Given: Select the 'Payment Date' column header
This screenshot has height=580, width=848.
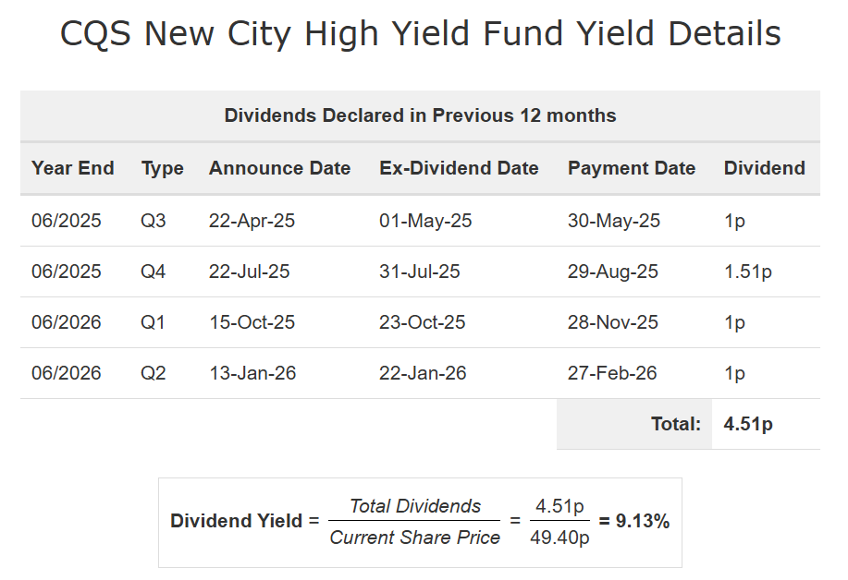Looking at the screenshot, I should [632, 168].
